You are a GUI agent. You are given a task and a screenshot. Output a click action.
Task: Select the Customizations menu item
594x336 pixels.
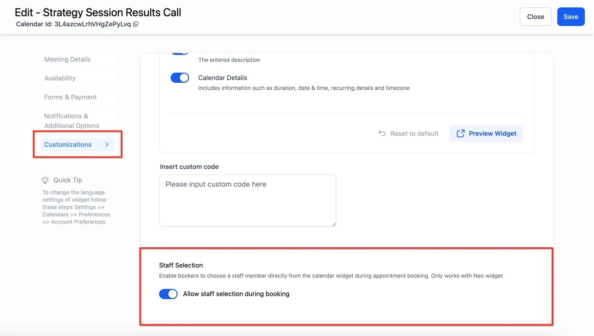click(x=77, y=145)
